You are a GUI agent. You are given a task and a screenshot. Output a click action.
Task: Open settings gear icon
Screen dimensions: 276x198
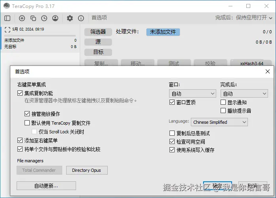[x=70, y=18]
